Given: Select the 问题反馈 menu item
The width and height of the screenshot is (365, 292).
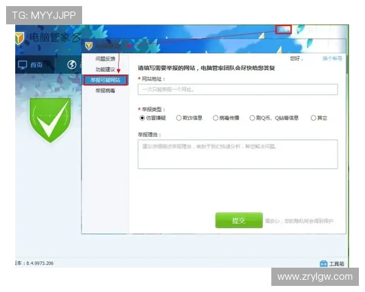Looking at the screenshot, I should coord(105,58).
